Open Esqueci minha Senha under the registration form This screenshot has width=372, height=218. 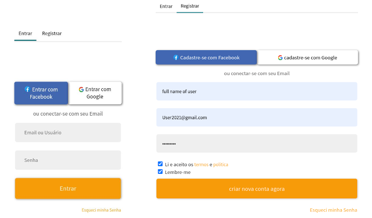point(333,210)
